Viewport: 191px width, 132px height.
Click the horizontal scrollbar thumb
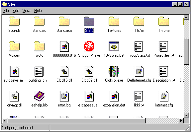click(x=76, y=121)
